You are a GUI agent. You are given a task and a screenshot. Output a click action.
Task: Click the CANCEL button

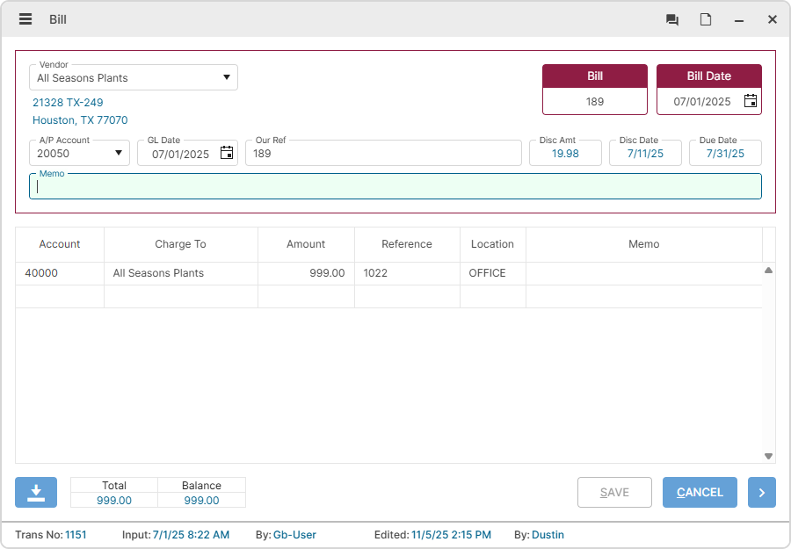(x=700, y=492)
